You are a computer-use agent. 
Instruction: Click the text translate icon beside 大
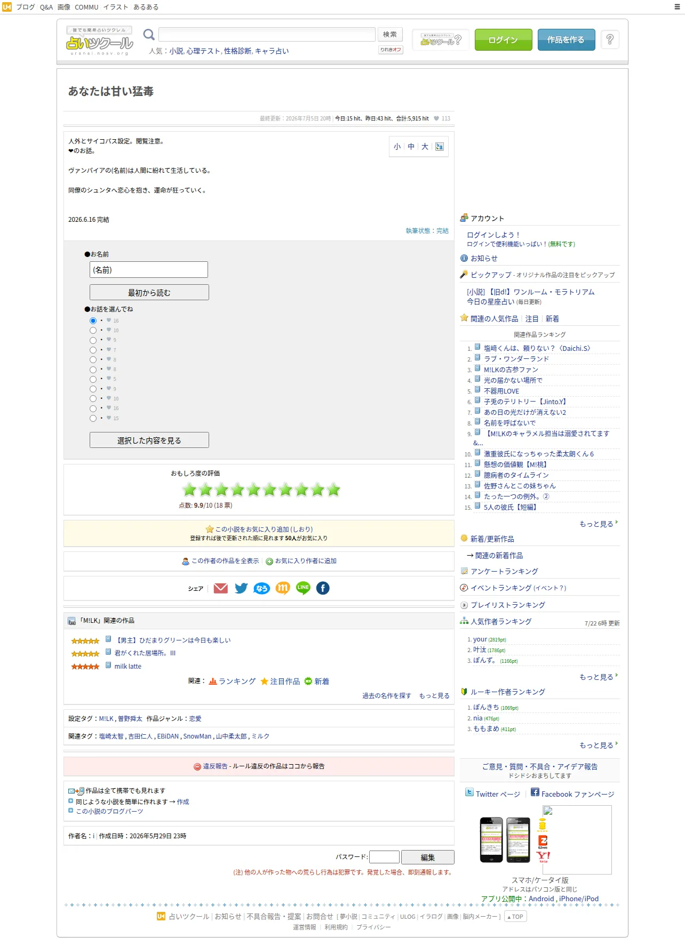tap(440, 147)
